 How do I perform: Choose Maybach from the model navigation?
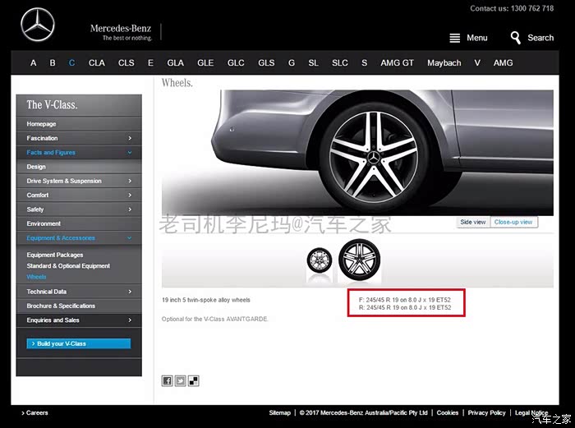[x=444, y=63]
